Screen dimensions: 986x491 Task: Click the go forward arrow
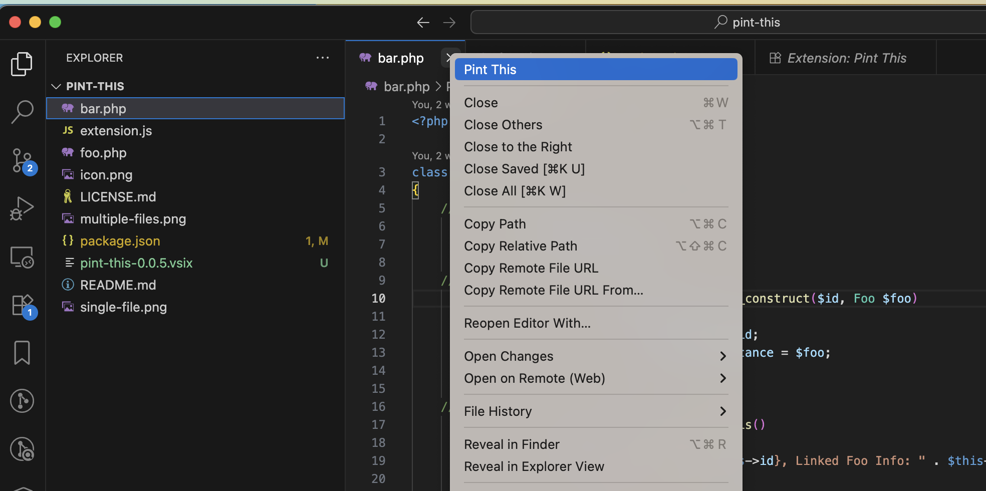[x=449, y=22]
